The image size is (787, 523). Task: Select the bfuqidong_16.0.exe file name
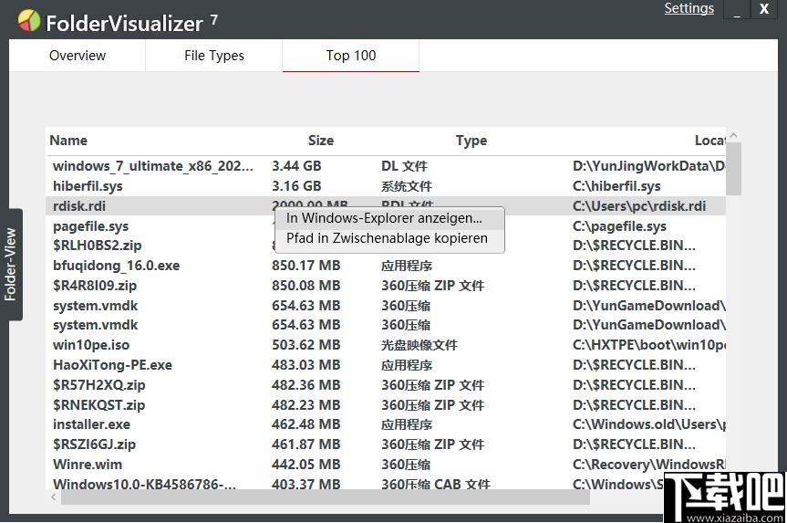tap(116, 266)
